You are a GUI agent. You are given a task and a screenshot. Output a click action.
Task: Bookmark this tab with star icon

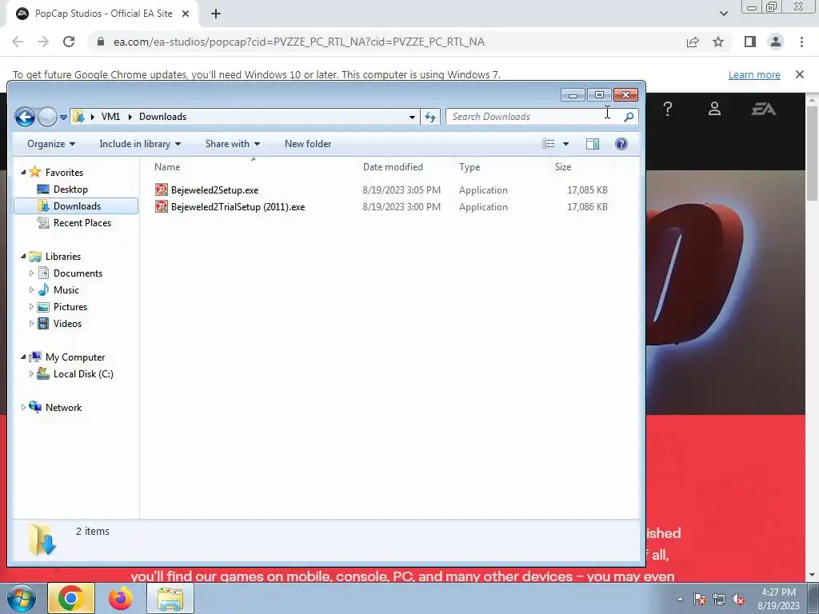coord(718,42)
